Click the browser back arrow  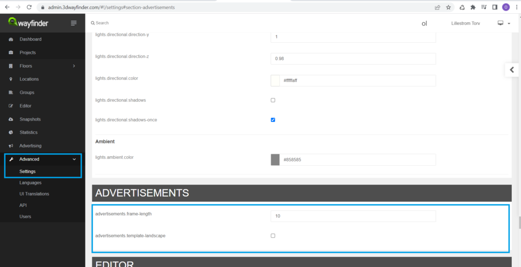click(x=7, y=7)
